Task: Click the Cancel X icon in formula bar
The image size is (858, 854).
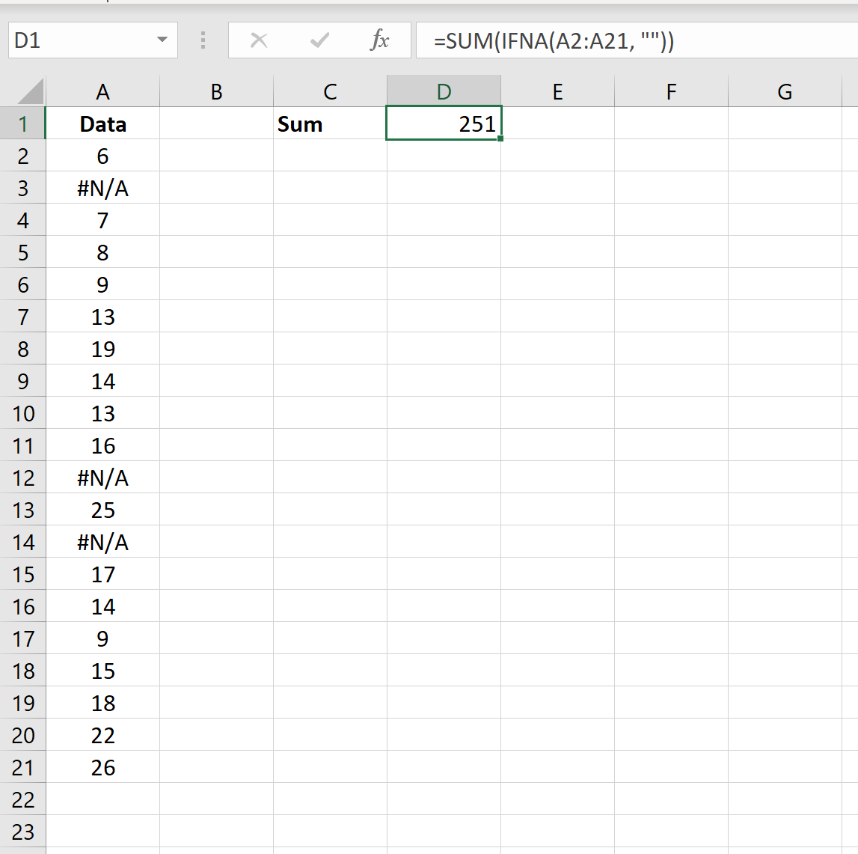Action: (x=259, y=40)
